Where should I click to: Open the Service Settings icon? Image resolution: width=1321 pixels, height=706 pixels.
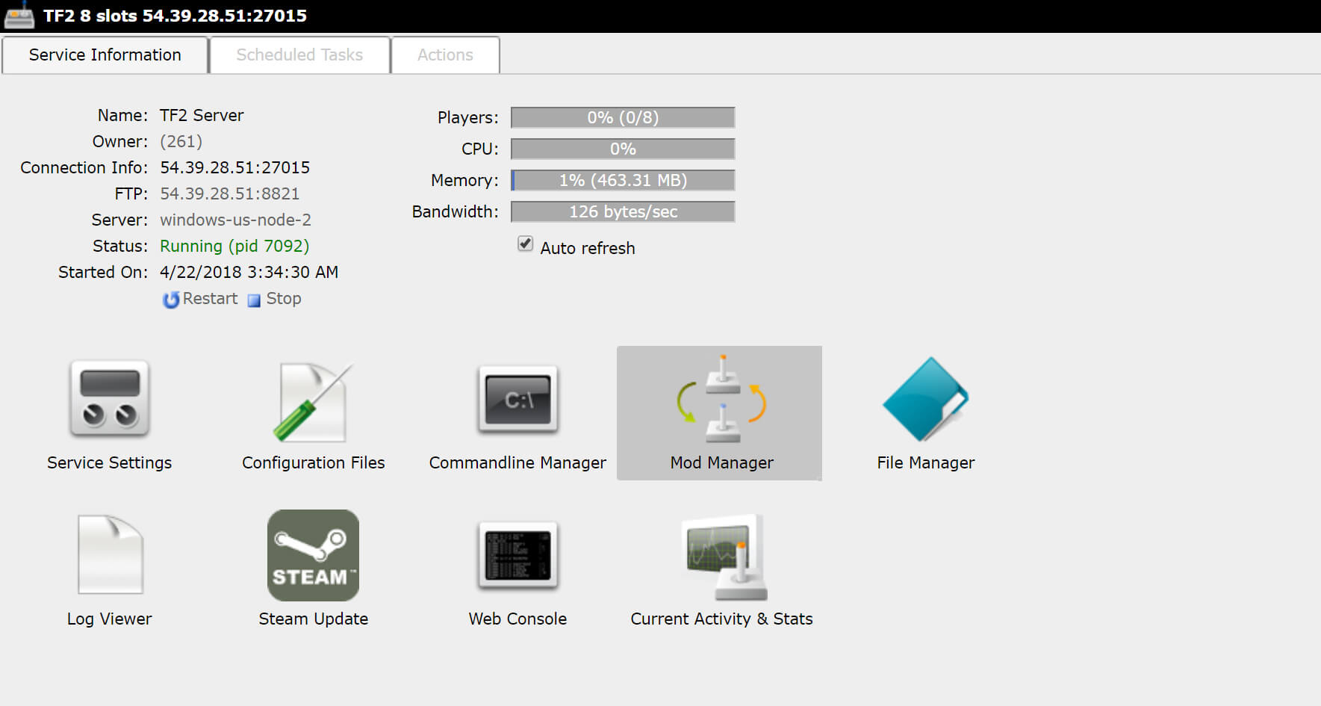pyautogui.click(x=110, y=399)
